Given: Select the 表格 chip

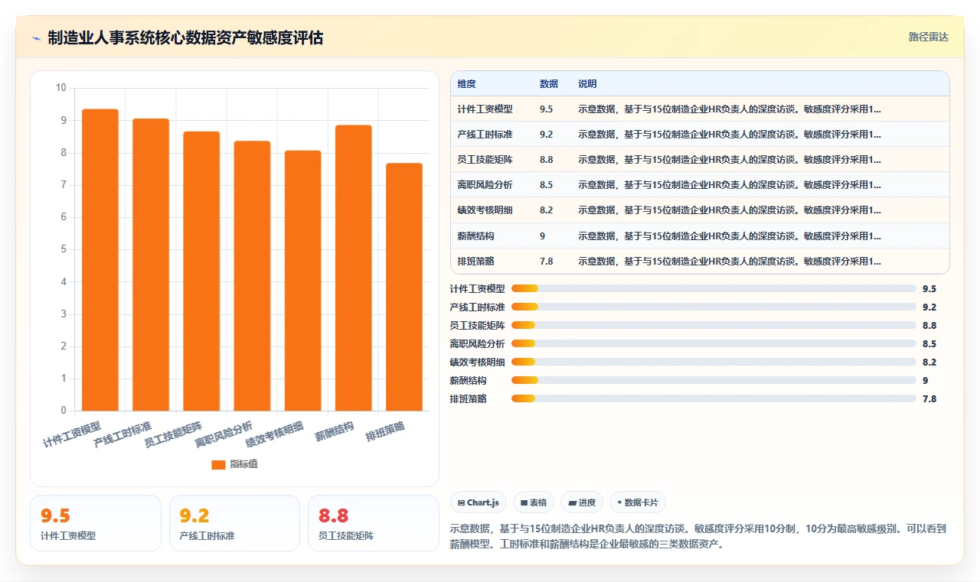Looking at the screenshot, I should point(534,502).
